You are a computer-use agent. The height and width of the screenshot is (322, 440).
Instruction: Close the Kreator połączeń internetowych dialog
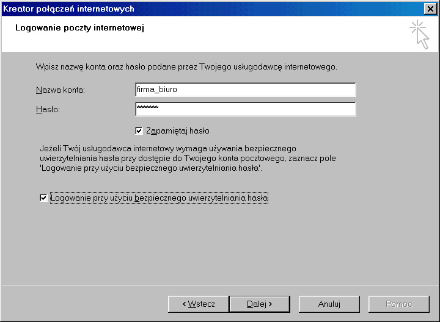(430, 9)
